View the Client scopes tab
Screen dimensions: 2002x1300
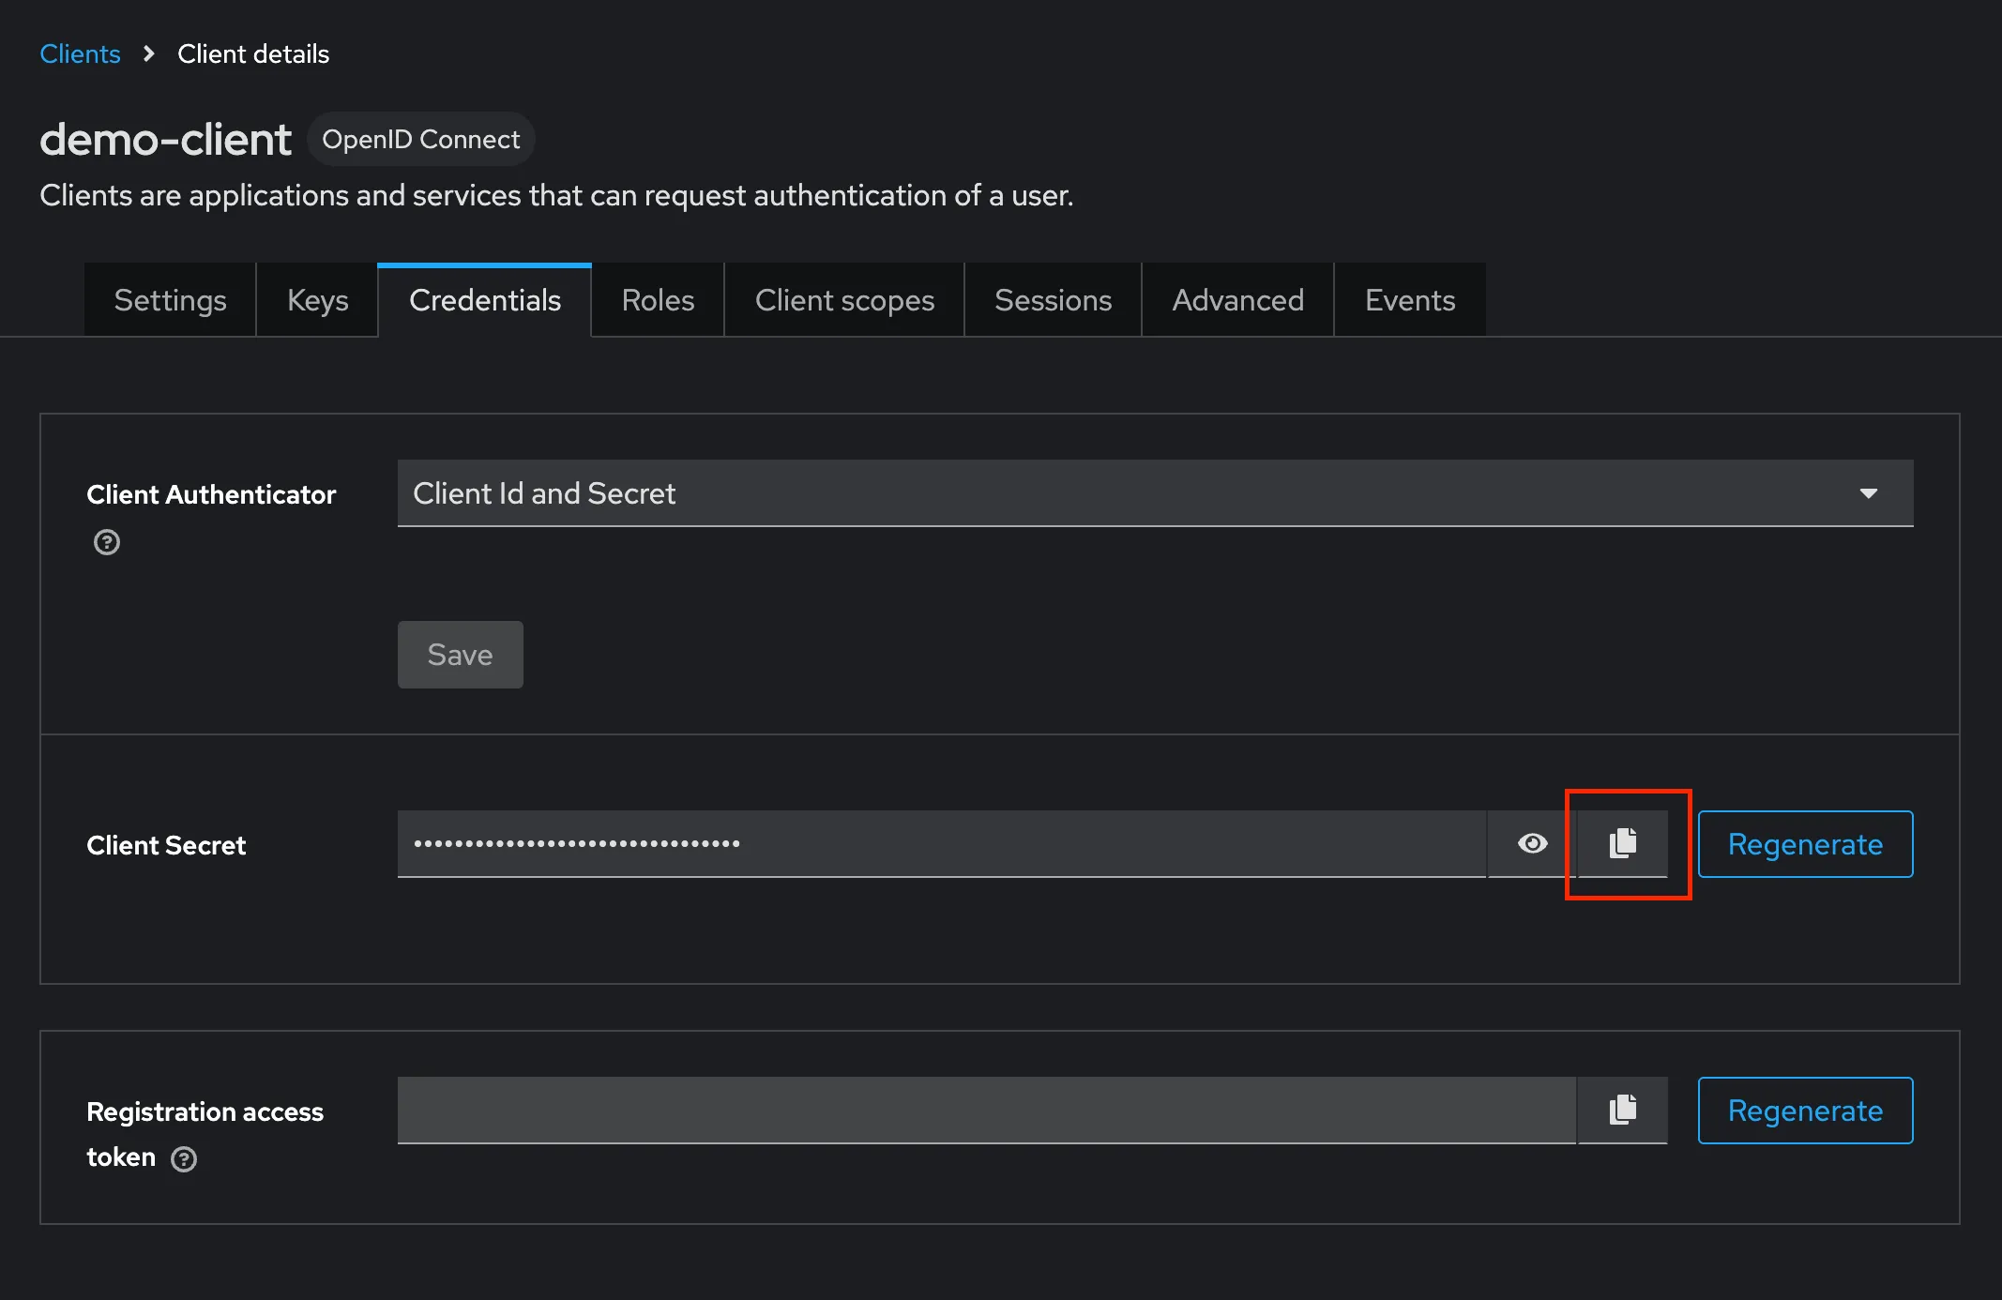pos(844,299)
